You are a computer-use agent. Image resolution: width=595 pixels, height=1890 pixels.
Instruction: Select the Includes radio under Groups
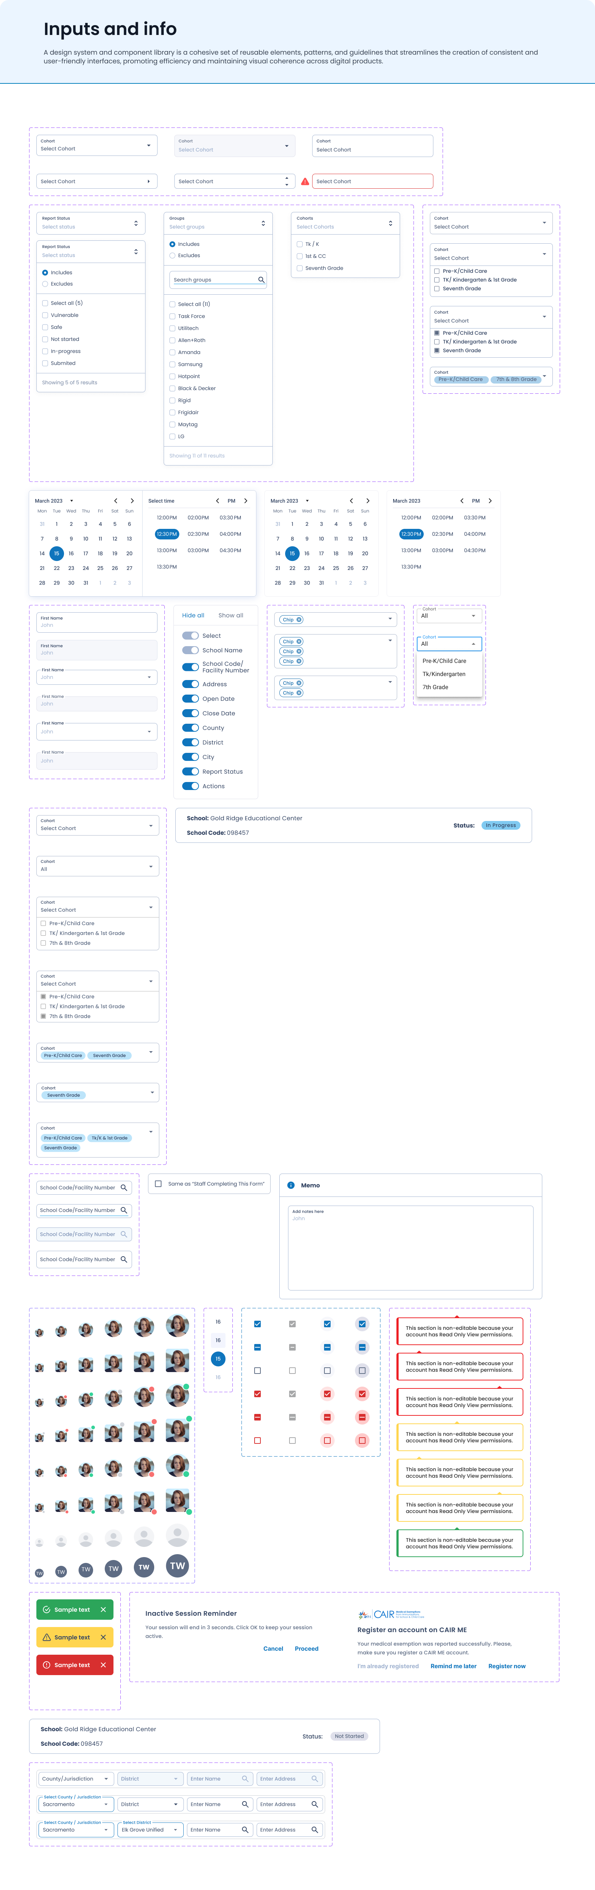[172, 244]
